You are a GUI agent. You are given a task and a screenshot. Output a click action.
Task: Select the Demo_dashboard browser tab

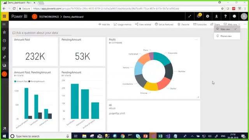(x=19, y=3)
